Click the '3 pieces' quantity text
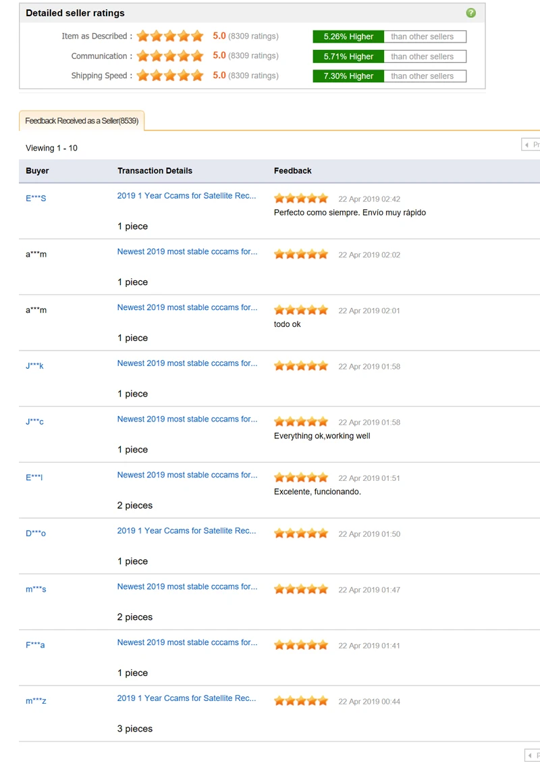540x776 pixels. (134, 729)
